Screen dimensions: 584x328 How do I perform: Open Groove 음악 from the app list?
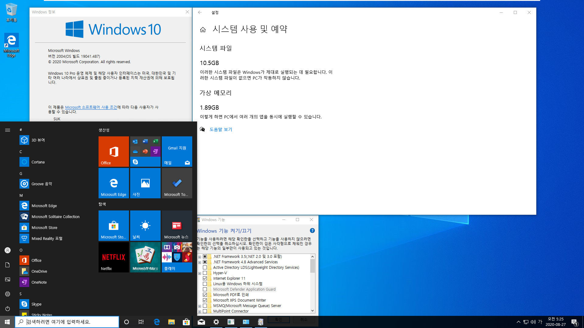tap(55, 184)
